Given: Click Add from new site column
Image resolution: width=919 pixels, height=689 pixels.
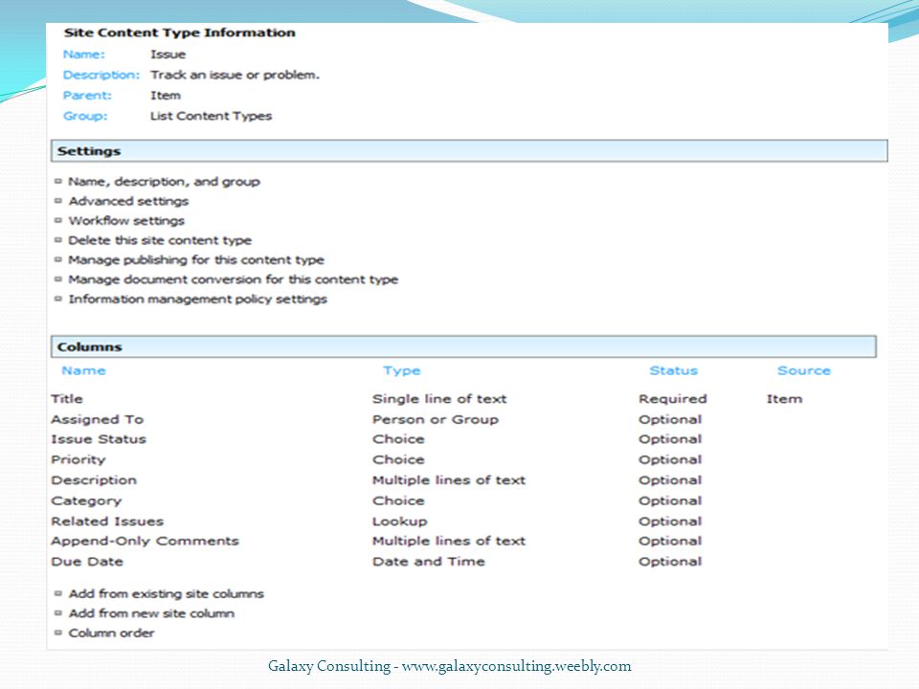Looking at the screenshot, I should coord(151,613).
